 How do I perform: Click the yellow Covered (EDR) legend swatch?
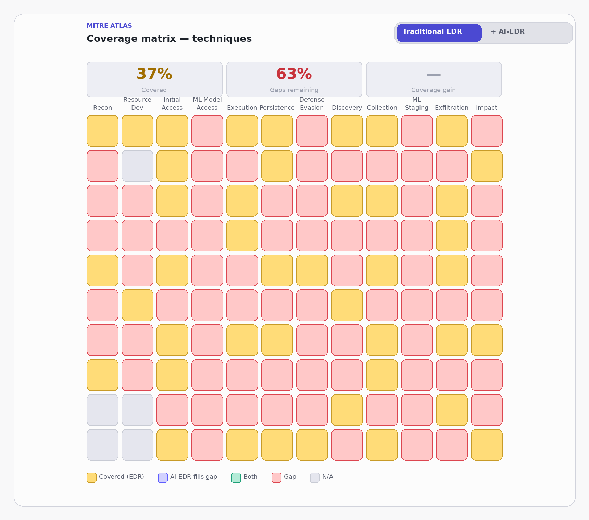point(91,477)
